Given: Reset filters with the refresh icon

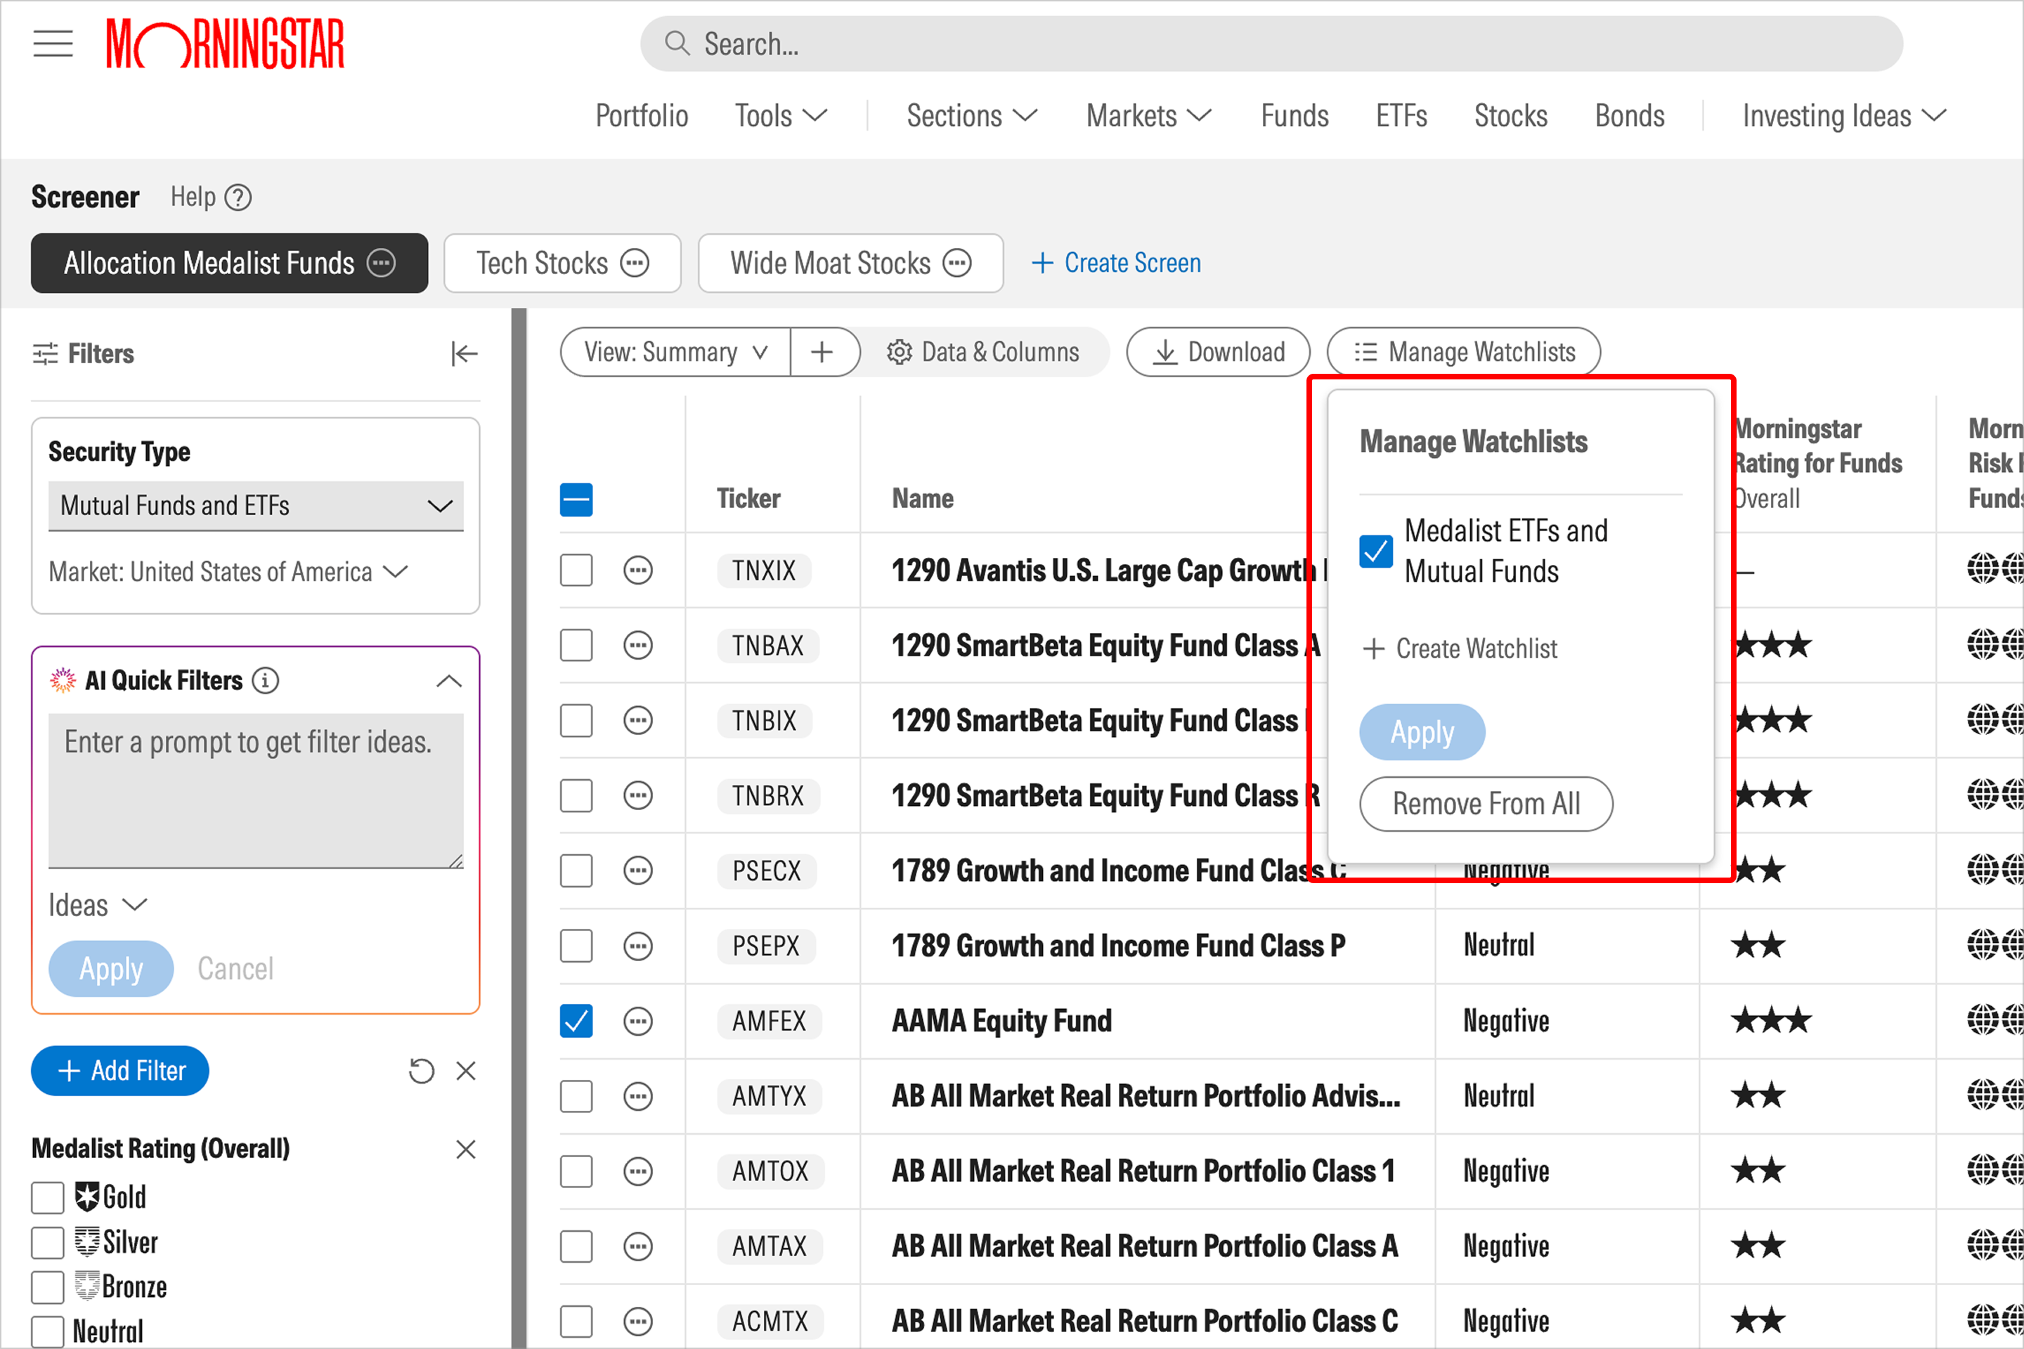Looking at the screenshot, I should (x=421, y=1071).
